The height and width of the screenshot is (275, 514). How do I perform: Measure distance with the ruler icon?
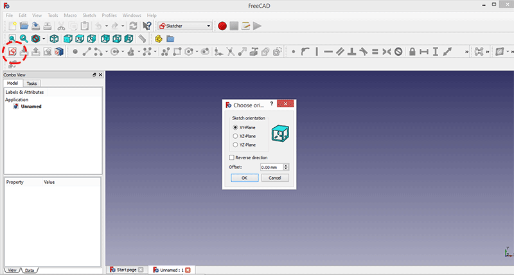point(142,39)
